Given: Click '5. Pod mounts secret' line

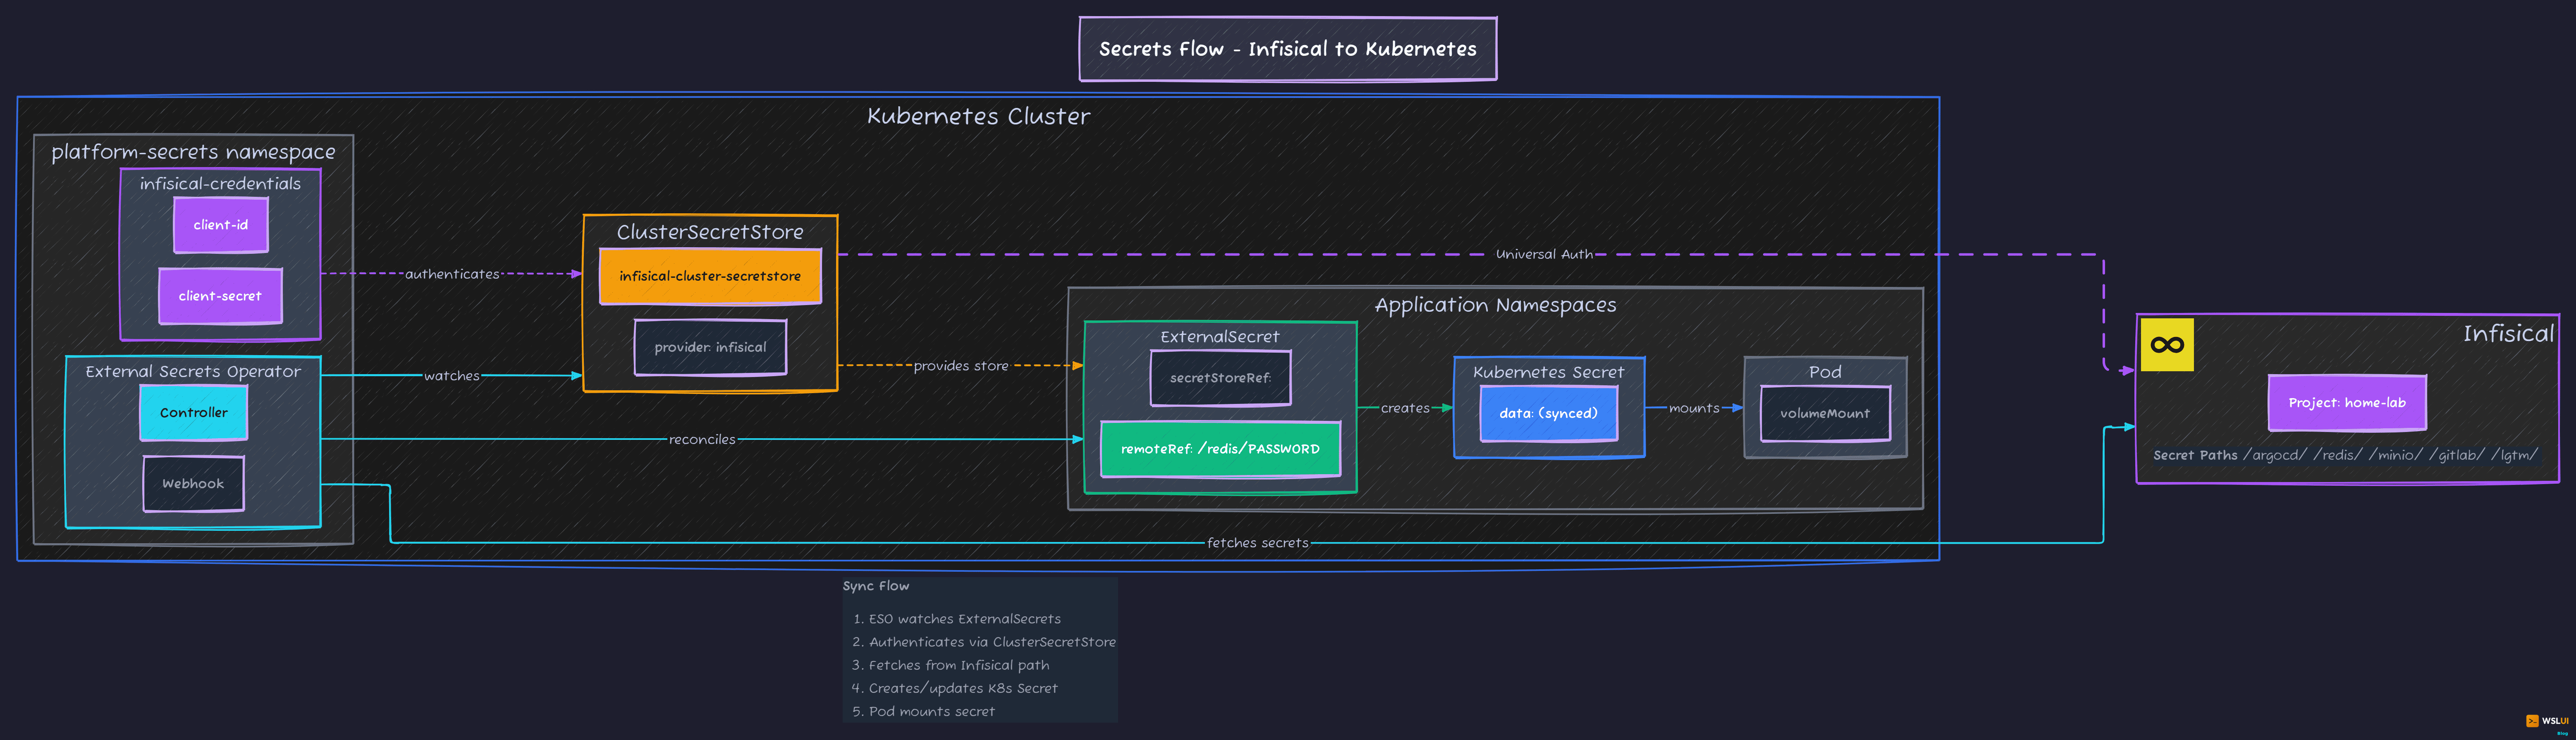Looking at the screenshot, I should point(924,711).
